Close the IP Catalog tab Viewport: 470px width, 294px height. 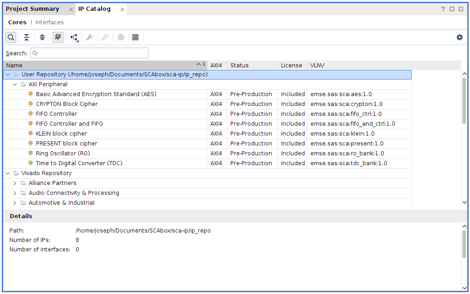click(x=122, y=9)
